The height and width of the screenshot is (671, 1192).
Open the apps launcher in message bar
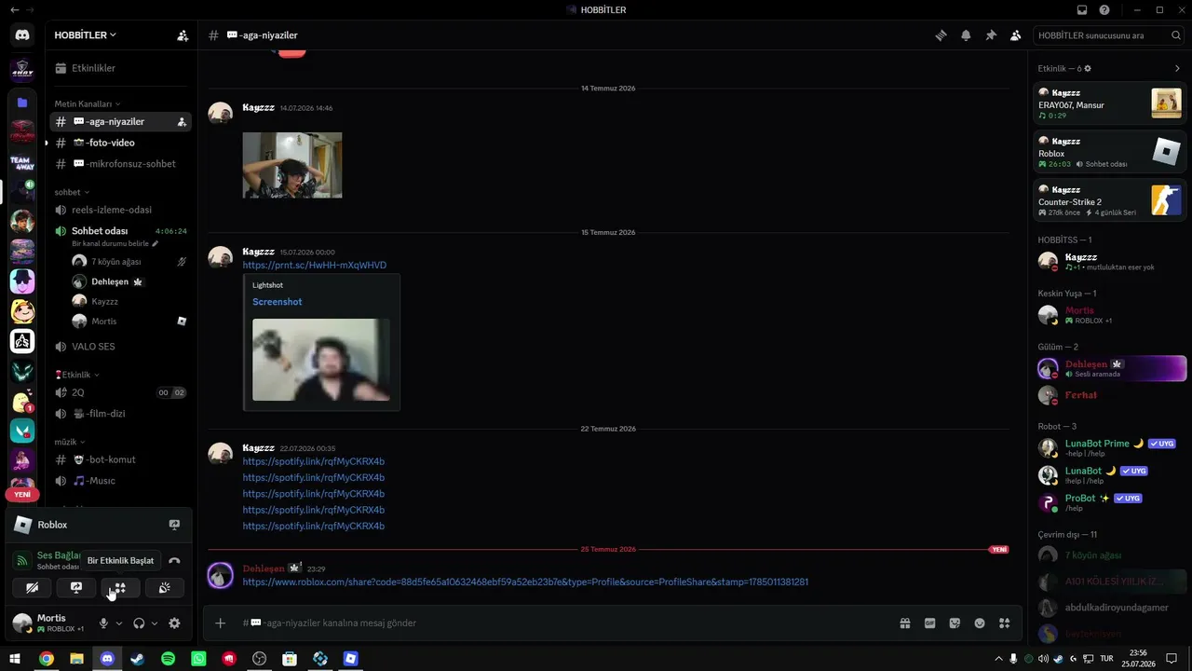pos(1005,623)
